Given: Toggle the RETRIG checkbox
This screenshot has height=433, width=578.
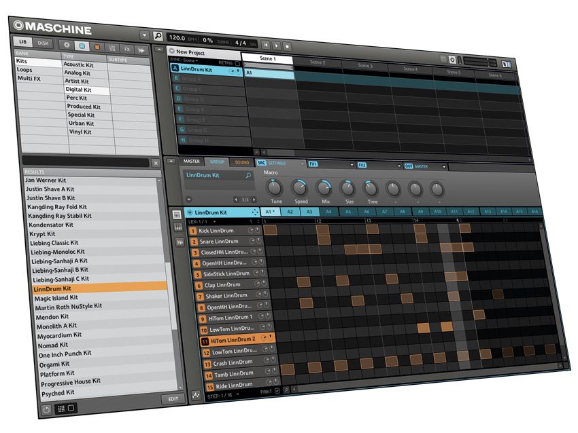Looking at the screenshot, I should [237, 64].
